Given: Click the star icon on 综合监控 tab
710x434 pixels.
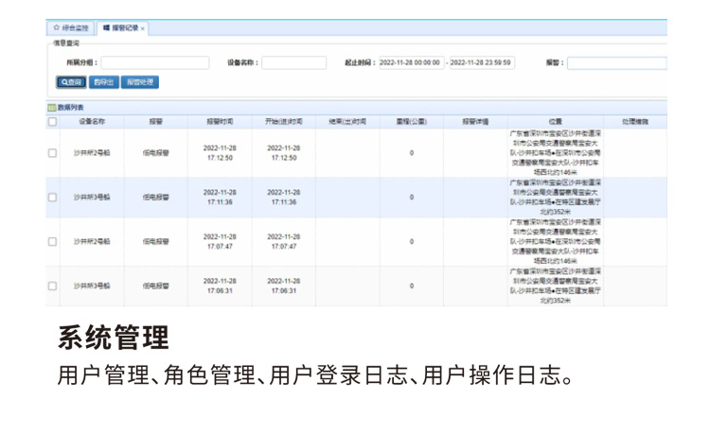Looking at the screenshot, I should 57,28.
